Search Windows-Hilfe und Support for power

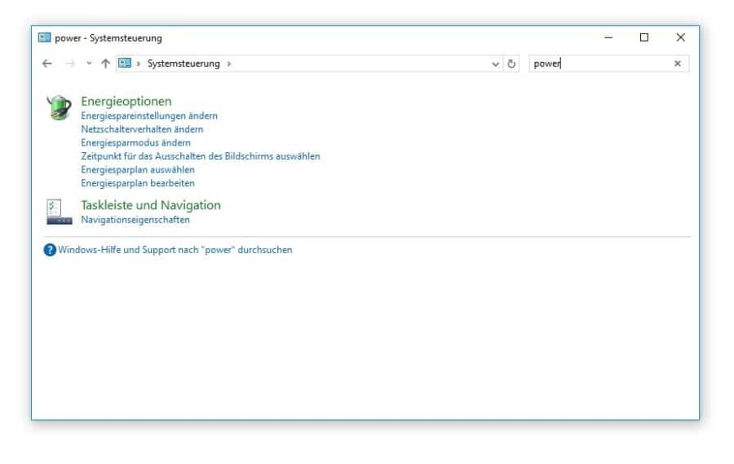coord(175,250)
